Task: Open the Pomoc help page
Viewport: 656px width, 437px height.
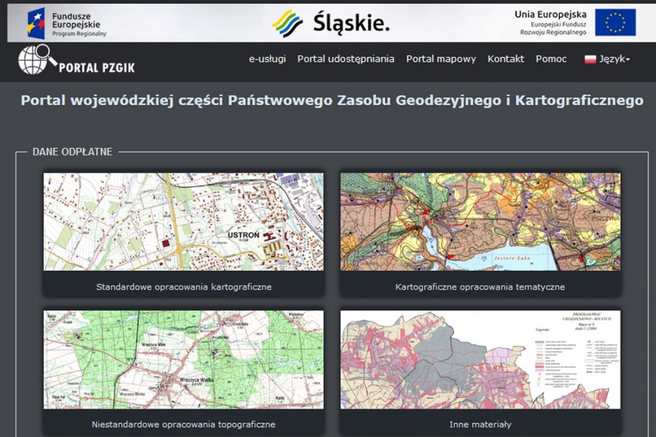Action: point(551,59)
